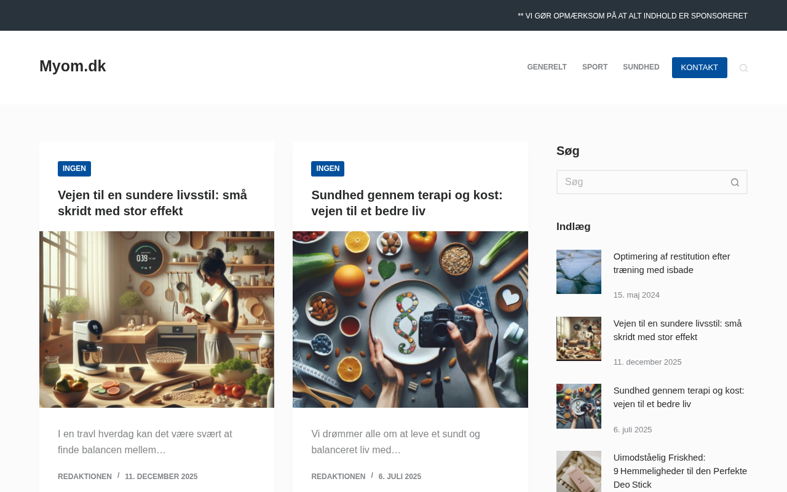Click Ingen tag on the sundere livsstil post

pyautogui.click(x=74, y=169)
